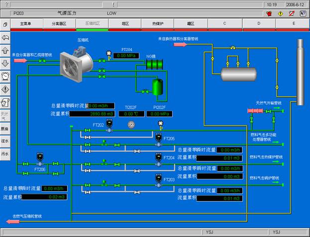Image resolution: width=310 pixels, height=237 pixels.
Task: Switch to the 分离器区 tab
Action: tap(59, 24)
